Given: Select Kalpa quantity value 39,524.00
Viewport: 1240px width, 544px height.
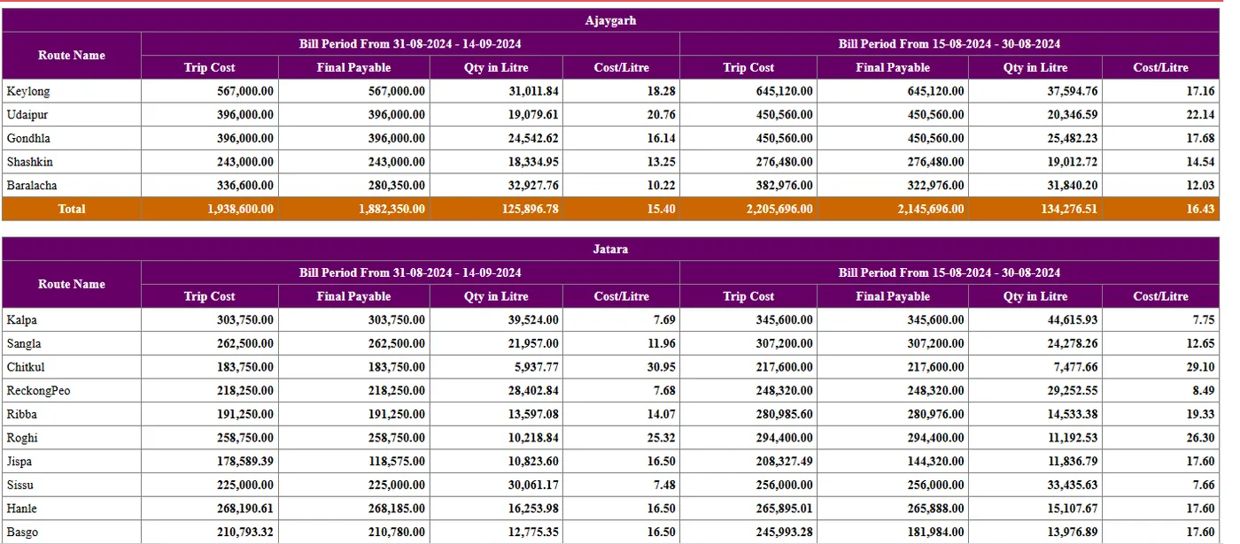Looking at the screenshot, I should [x=534, y=320].
